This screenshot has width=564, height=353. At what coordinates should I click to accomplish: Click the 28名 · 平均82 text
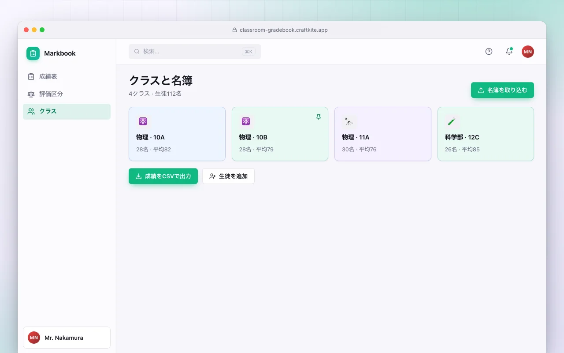point(153,149)
